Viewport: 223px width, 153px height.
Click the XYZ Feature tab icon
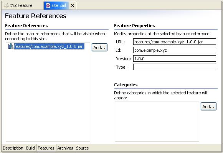(7, 5)
